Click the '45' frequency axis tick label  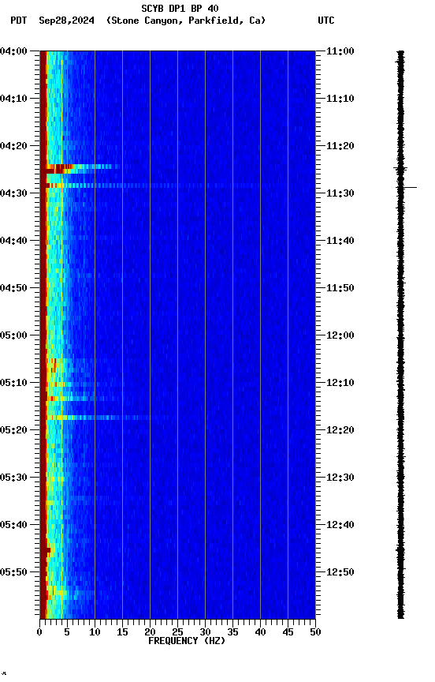(288, 632)
